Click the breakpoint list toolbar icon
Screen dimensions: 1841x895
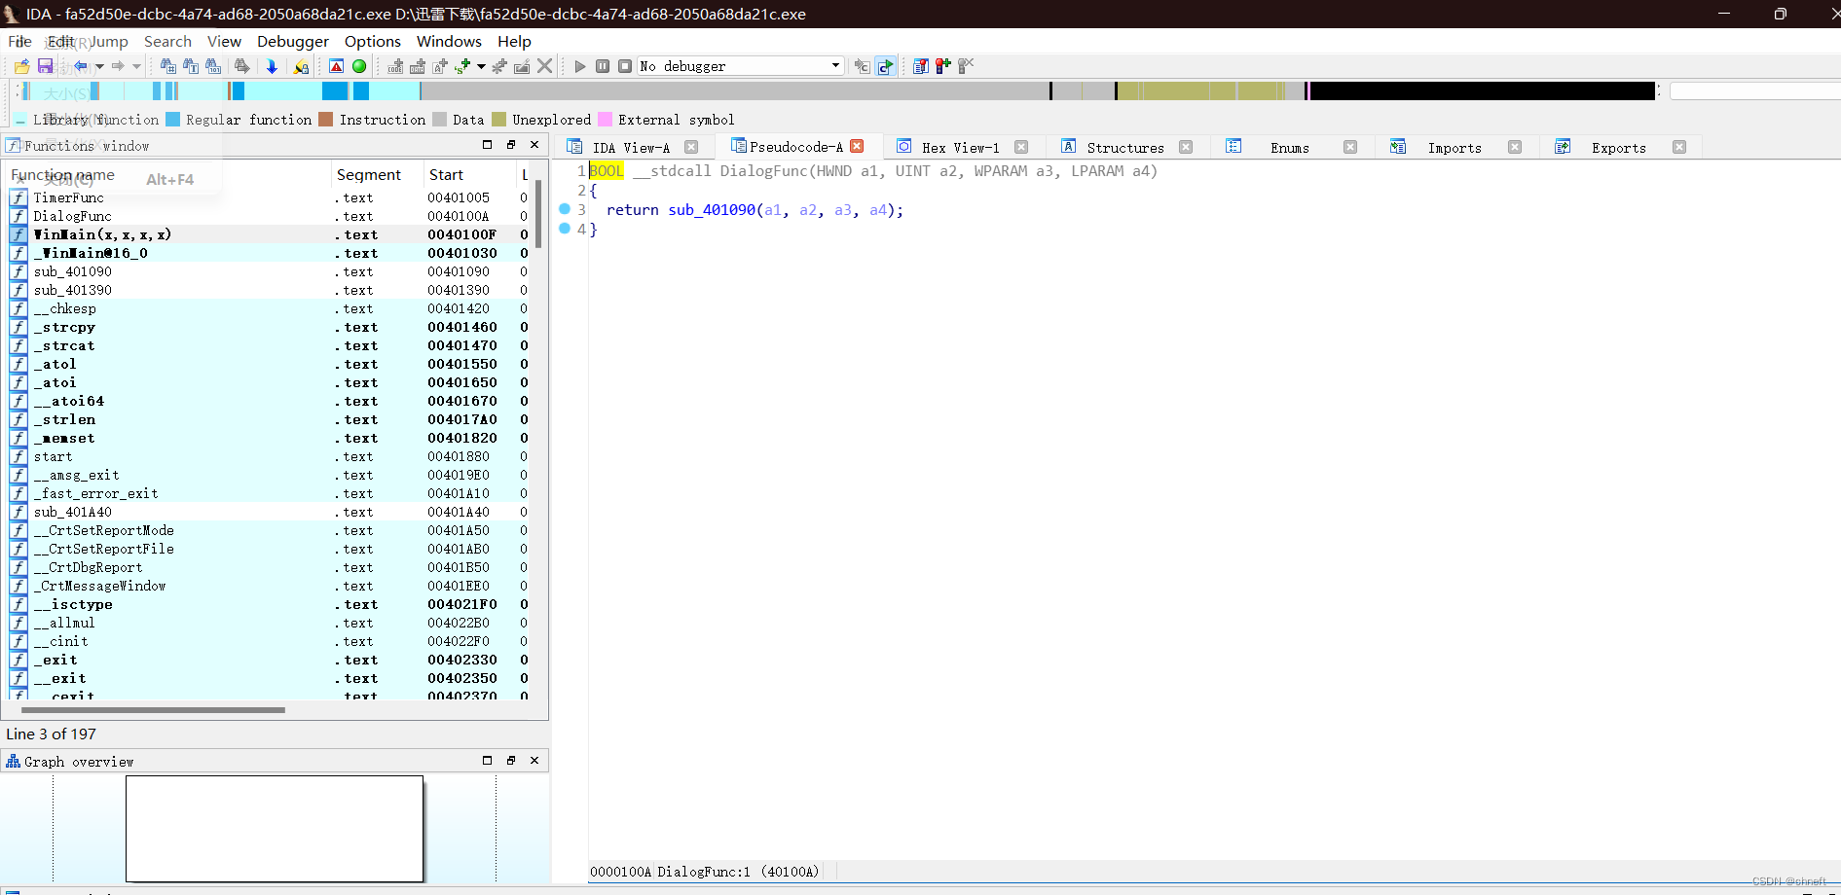coord(920,66)
